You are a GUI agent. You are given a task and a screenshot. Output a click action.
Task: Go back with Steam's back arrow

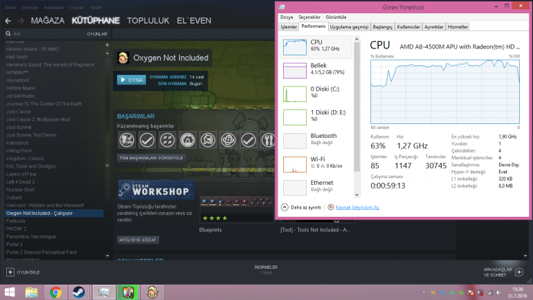point(8,21)
